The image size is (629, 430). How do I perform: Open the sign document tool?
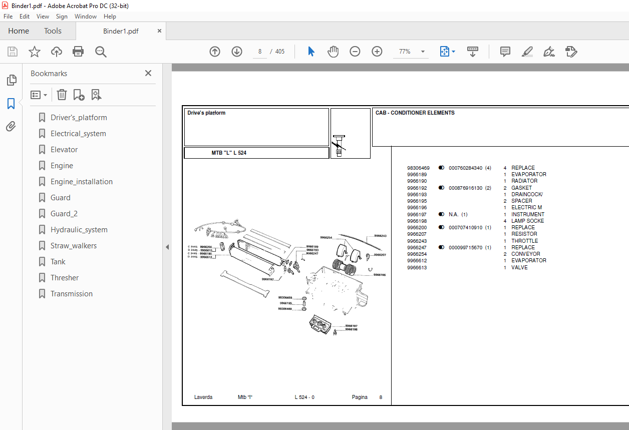(x=549, y=52)
